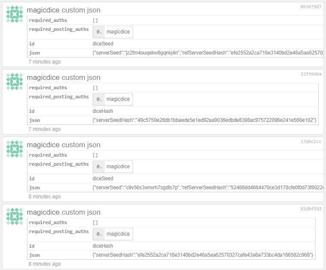Viewport: 326px width, 270px height.
Task: Open transaction ID 81dbf5b2
Action: (311, 209)
